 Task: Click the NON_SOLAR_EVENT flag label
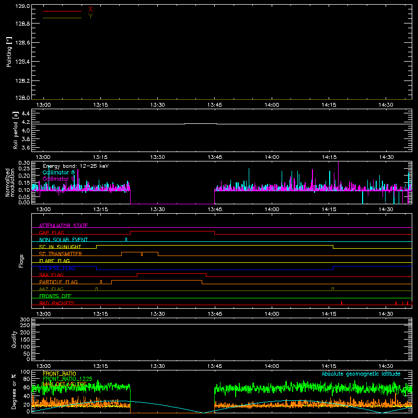pos(63,240)
